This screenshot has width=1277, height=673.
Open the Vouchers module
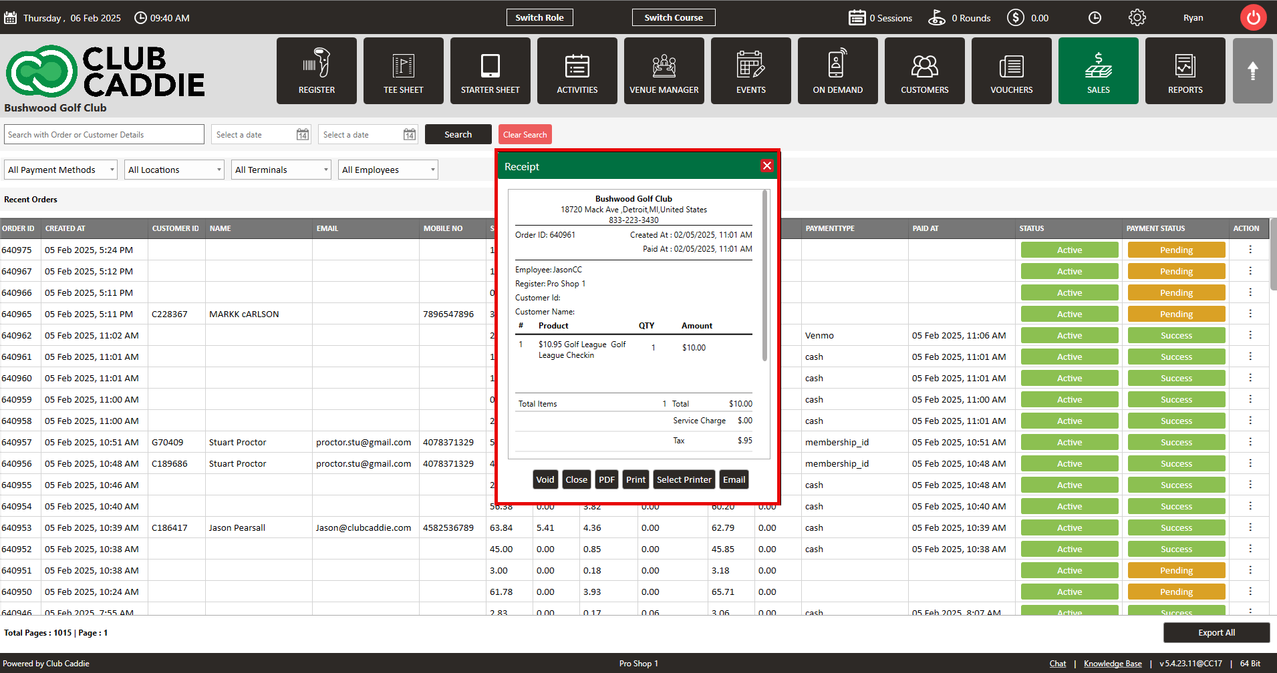coord(1012,71)
